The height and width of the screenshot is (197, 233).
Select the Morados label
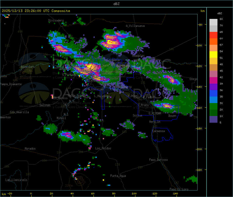pos(30,149)
